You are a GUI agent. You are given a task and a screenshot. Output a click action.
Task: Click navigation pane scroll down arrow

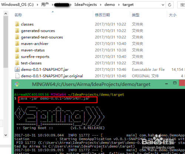(x=6, y=135)
